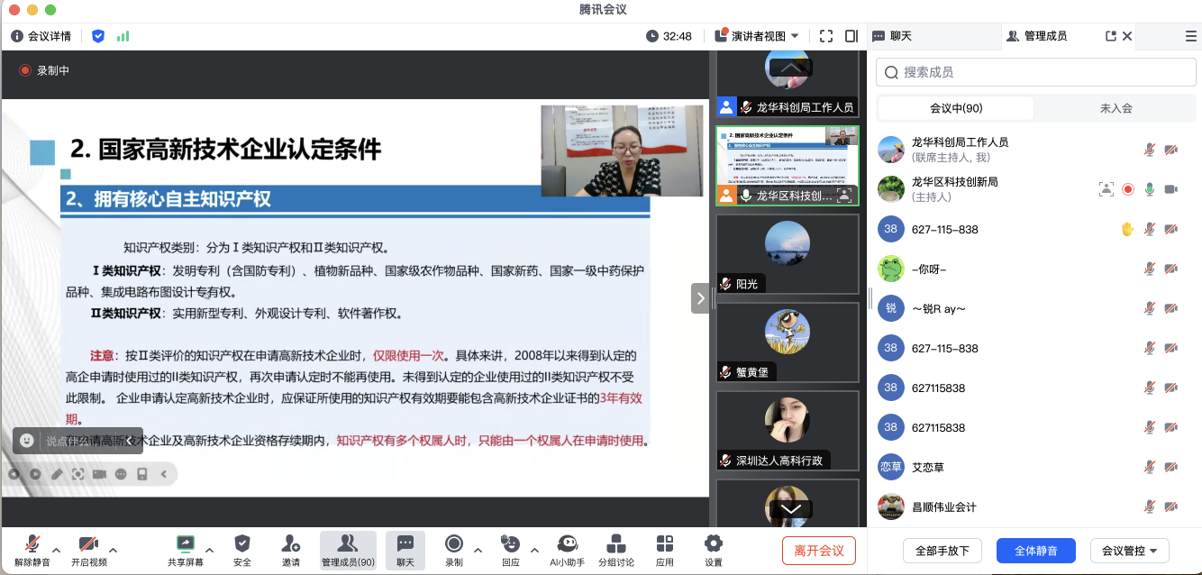
Task: Toggle 解除静音 microphone button
Action: coord(32,543)
